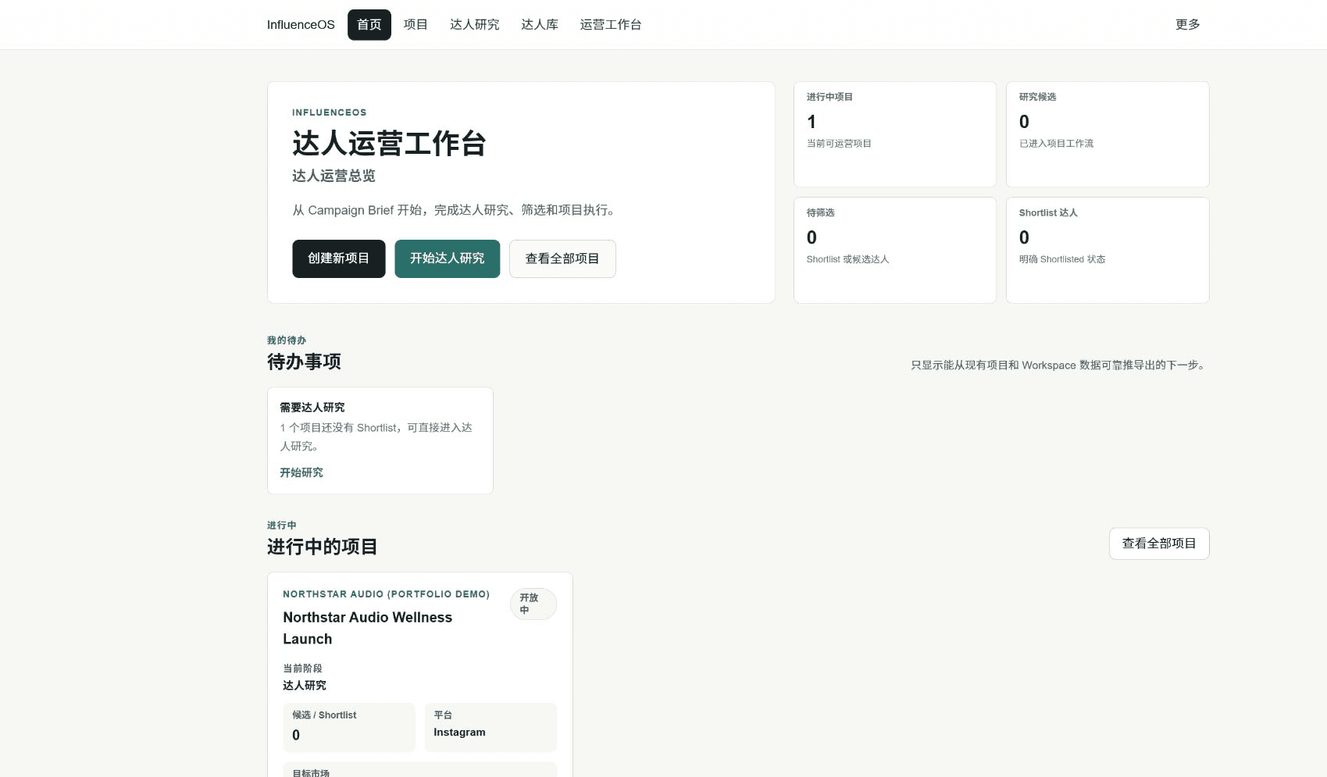Select the 运营工作台 tab
This screenshot has width=1327, height=777.
tap(611, 25)
